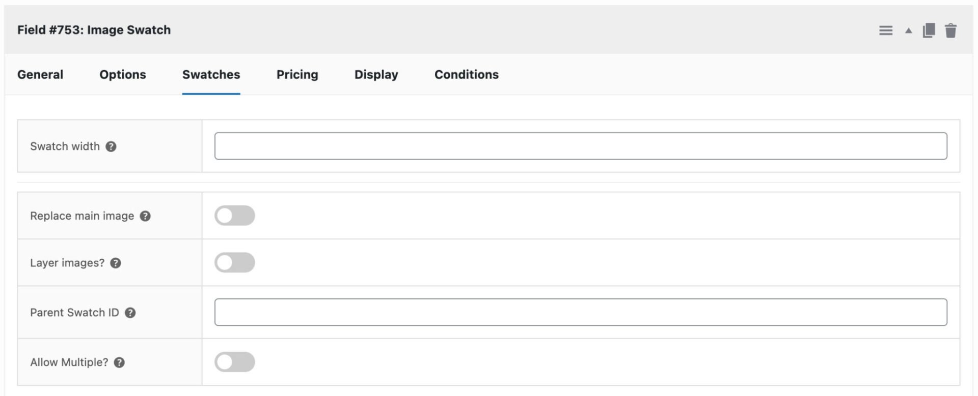Click the Swatch width help icon

coord(111,146)
